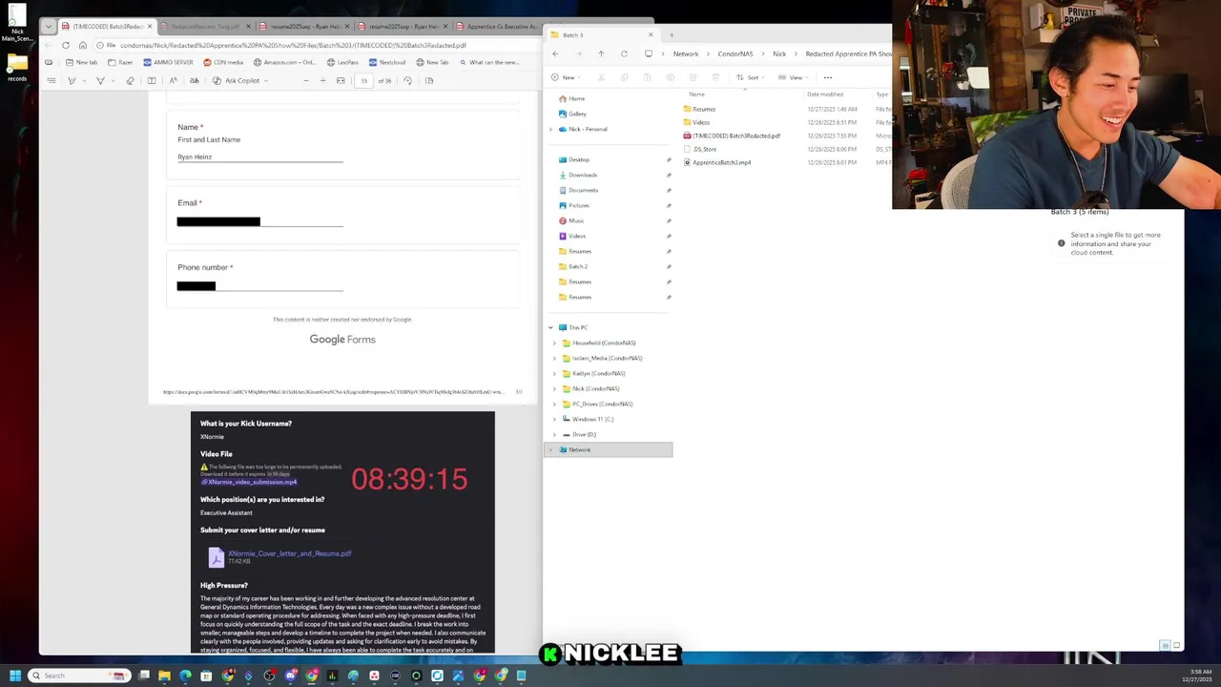The height and width of the screenshot is (687, 1221).
Task: Open XNormie_Cover_letter_and_Resume.pdf attachment
Action: pyautogui.click(x=289, y=553)
